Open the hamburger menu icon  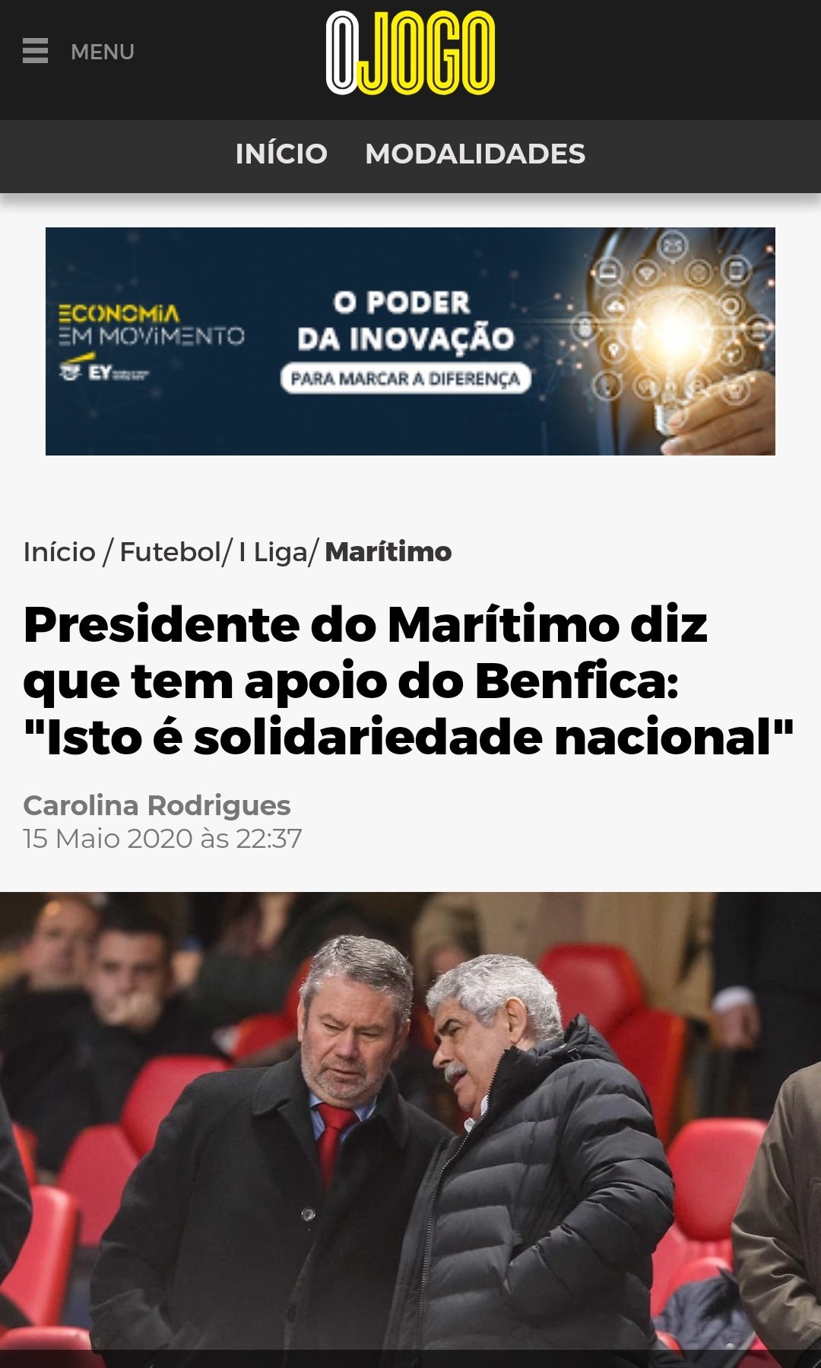pyautogui.click(x=35, y=51)
